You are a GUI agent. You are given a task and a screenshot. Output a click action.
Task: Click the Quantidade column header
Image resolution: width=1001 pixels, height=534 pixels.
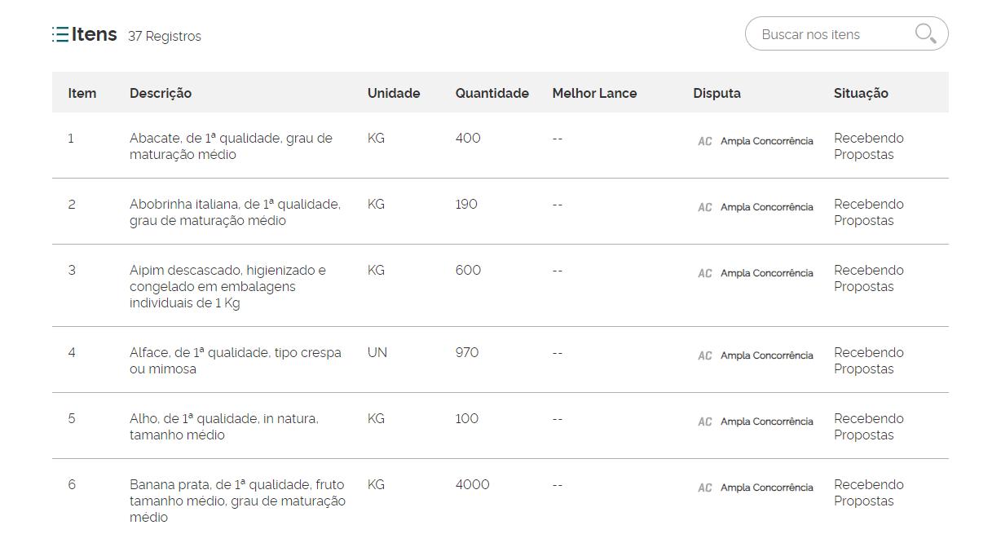click(492, 93)
